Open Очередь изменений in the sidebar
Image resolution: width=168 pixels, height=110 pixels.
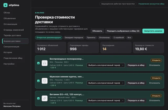pyautogui.click(x=14, y=30)
